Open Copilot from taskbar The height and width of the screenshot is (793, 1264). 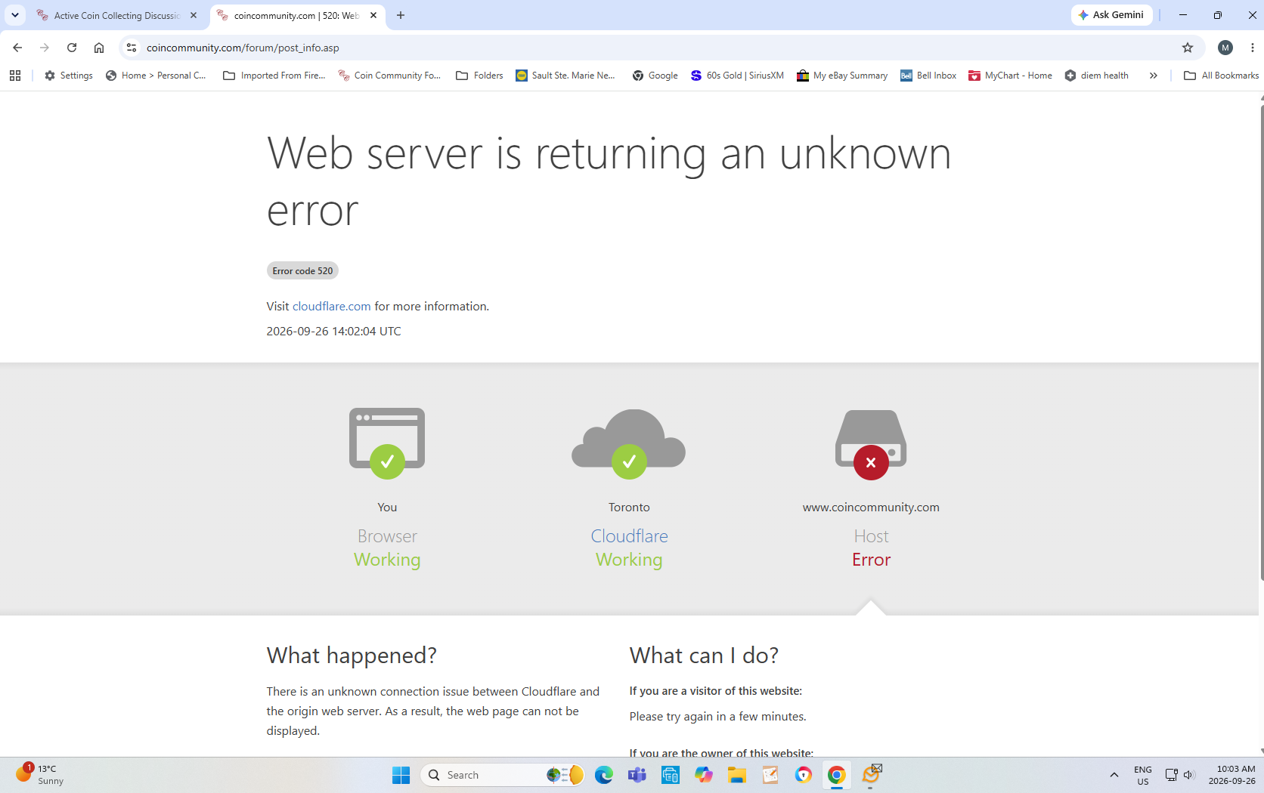(703, 775)
